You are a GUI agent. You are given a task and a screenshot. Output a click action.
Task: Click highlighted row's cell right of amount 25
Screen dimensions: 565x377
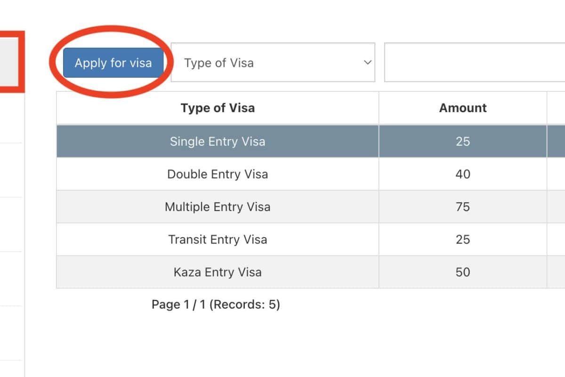click(x=556, y=141)
